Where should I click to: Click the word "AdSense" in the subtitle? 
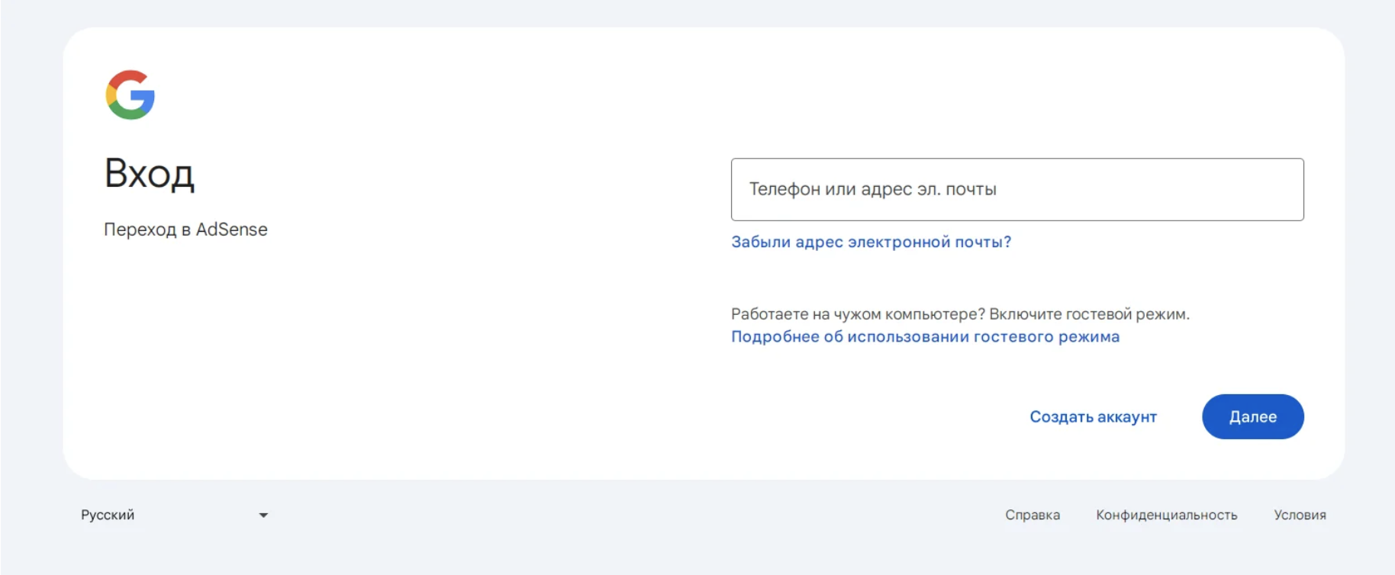click(x=232, y=230)
